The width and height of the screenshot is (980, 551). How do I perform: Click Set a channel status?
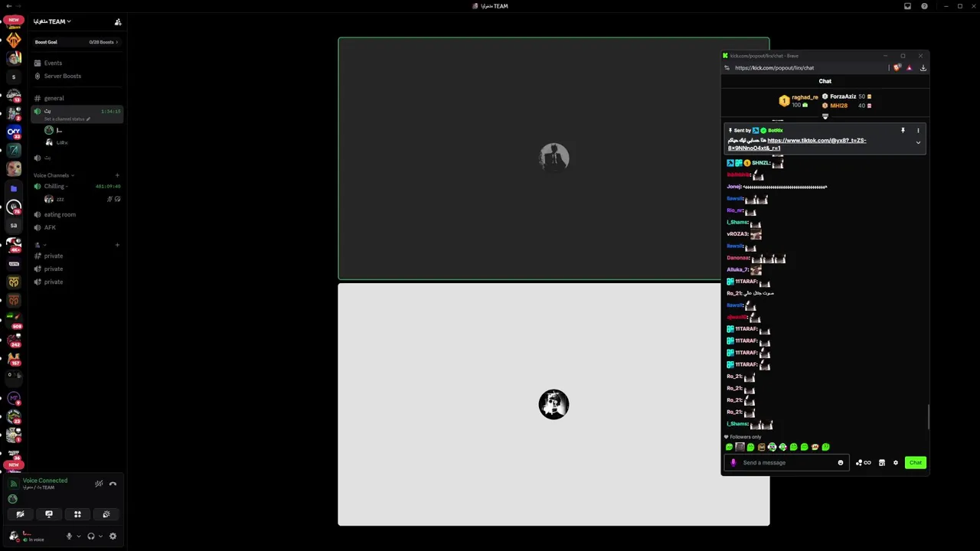tap(67, 119)
